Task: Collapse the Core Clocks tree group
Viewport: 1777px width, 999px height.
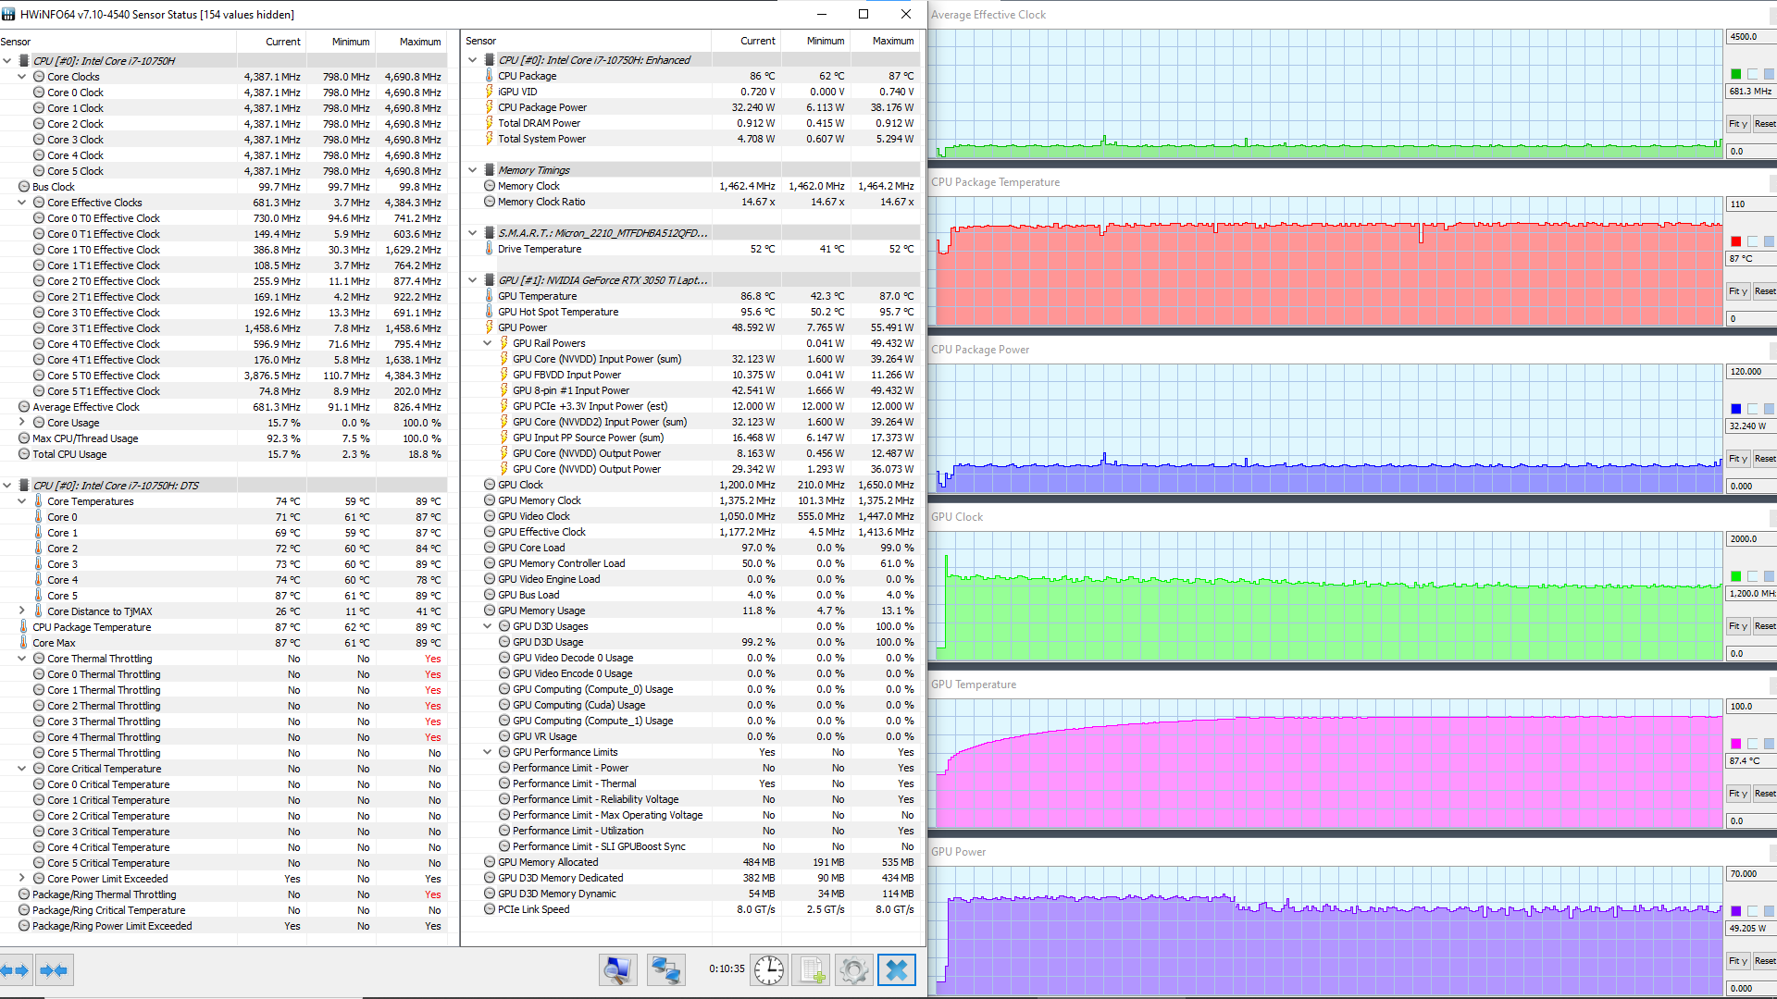Action: pos(22,77)
